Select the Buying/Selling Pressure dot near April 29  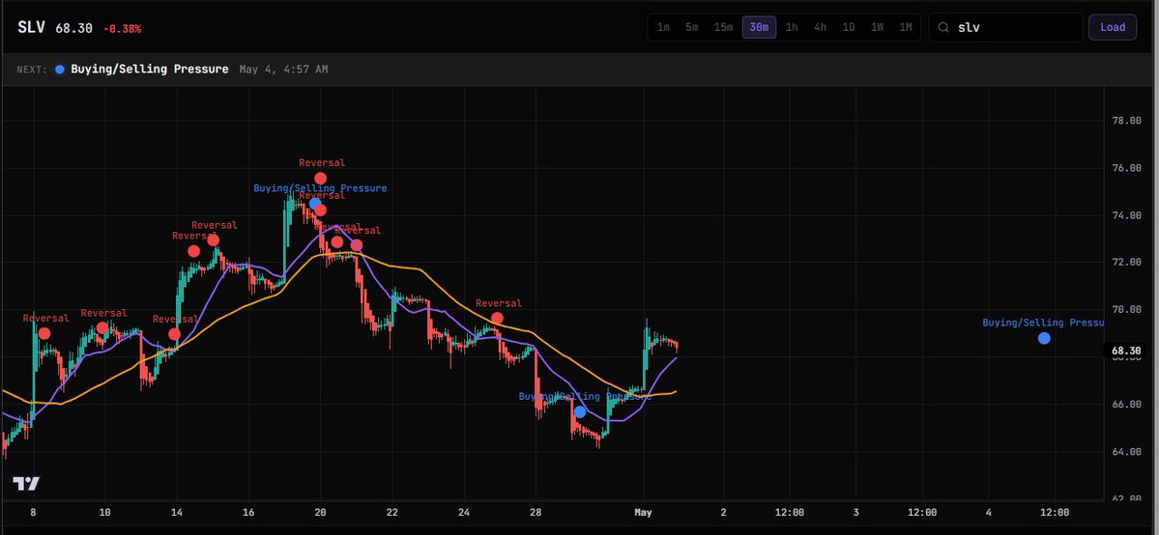point(580,411)
